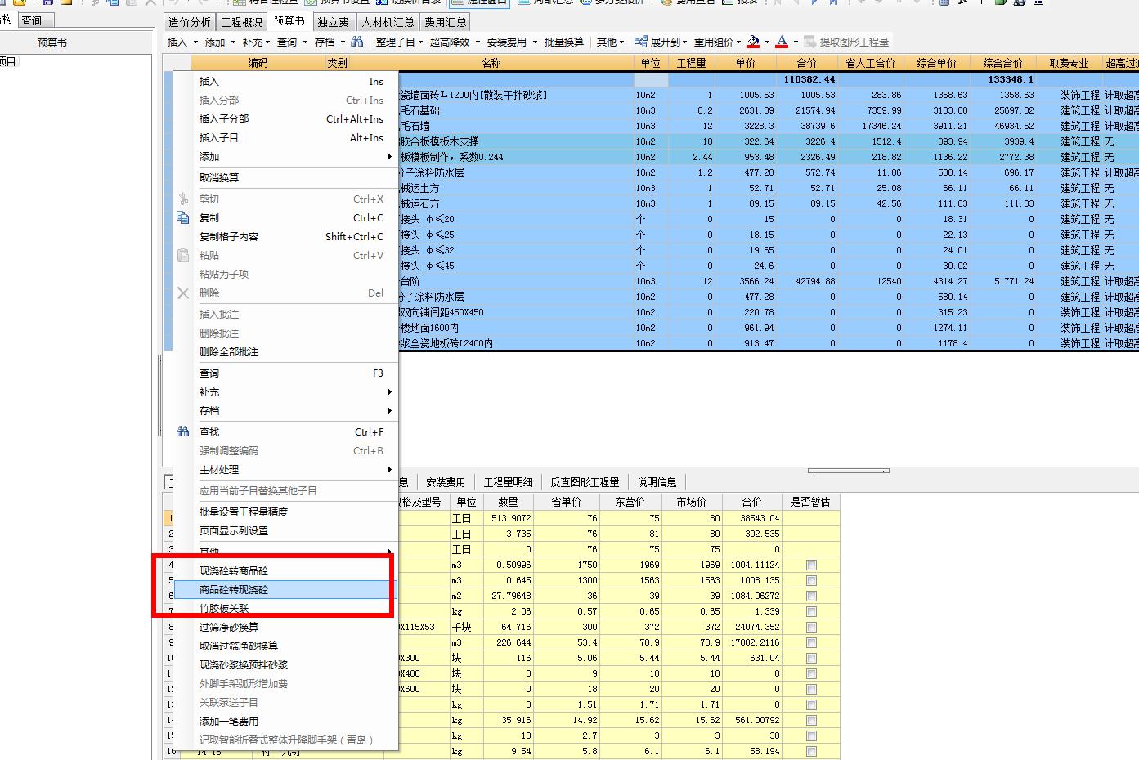Choose 竹胶板关联 in context menu
This screenshot has width=1139, height=760.
point(285,608)
